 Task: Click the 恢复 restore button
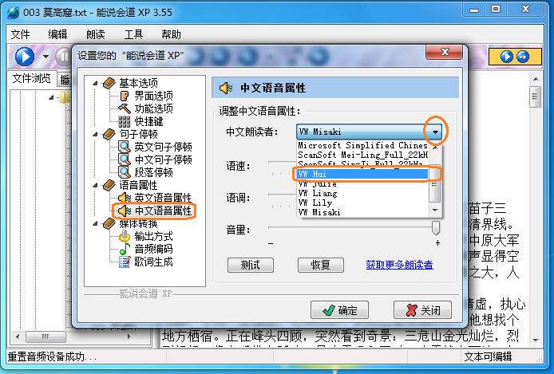click(x=321, y=265)
